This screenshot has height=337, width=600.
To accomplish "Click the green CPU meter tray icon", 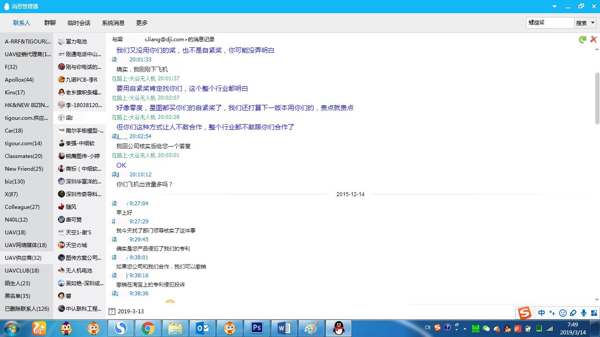I will pos(475,328).
